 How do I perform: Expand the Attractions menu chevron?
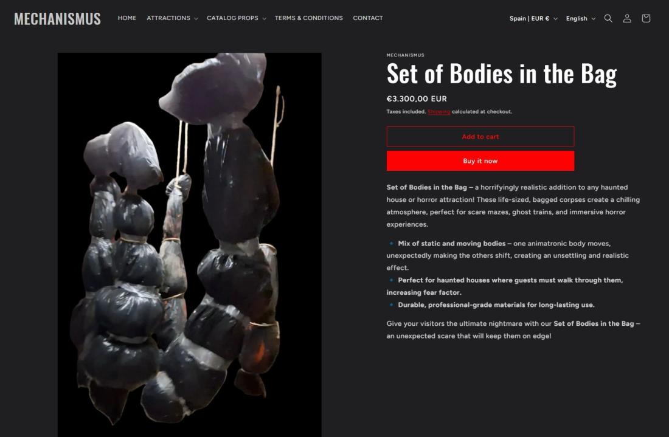click(x=196, y=19)
